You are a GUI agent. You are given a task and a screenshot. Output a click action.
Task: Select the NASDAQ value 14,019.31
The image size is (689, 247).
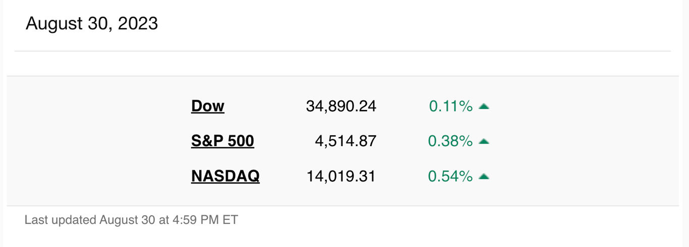pos(341,176)
